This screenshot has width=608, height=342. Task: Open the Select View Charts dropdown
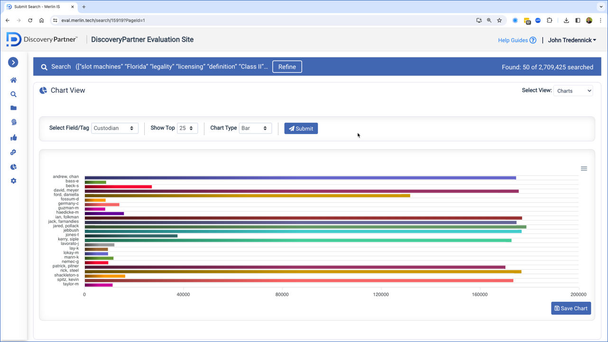(573, 90)
